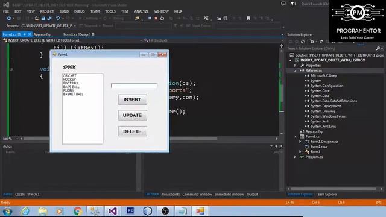Close the Form1.cs editor tab

pyautogui.click(x=30, y=34)
